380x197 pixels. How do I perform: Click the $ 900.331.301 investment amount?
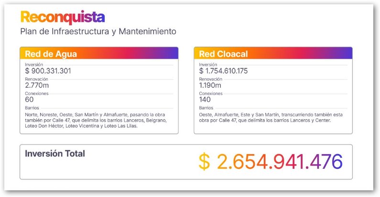pyautogui.click(x=48, y=71)
